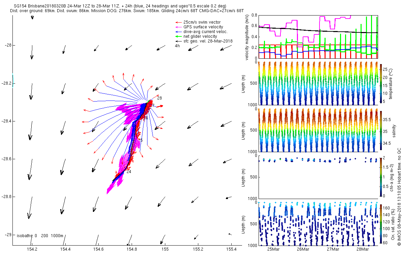Screen dimensions: 404x253
Task: Click the 25Mar date tick label
Action: tap(273, 249)
